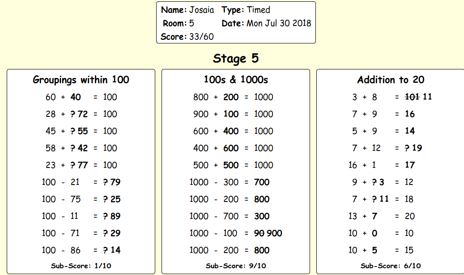Click the 100s & 1000s panel title

click(236, 80)
